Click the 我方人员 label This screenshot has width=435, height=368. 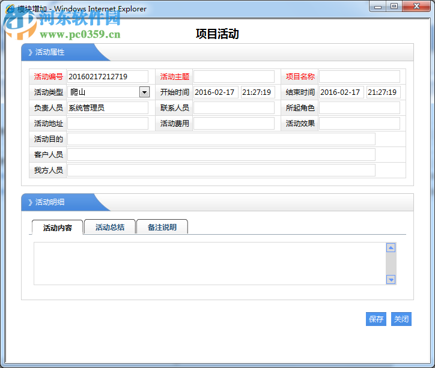point(48,170)
